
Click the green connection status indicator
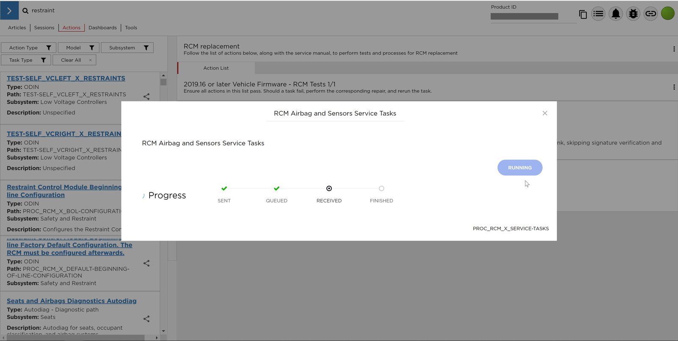(x=668, y=14)
